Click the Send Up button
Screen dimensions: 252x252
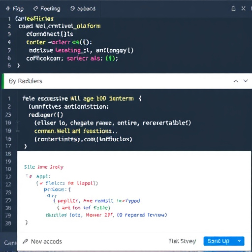click(x=219, y=241)
